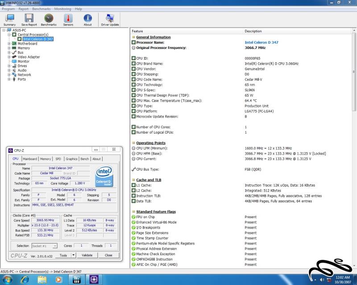The image size is (357, 285).
Task: Expand the Video Adapter tree node
Action: (9, 57)
